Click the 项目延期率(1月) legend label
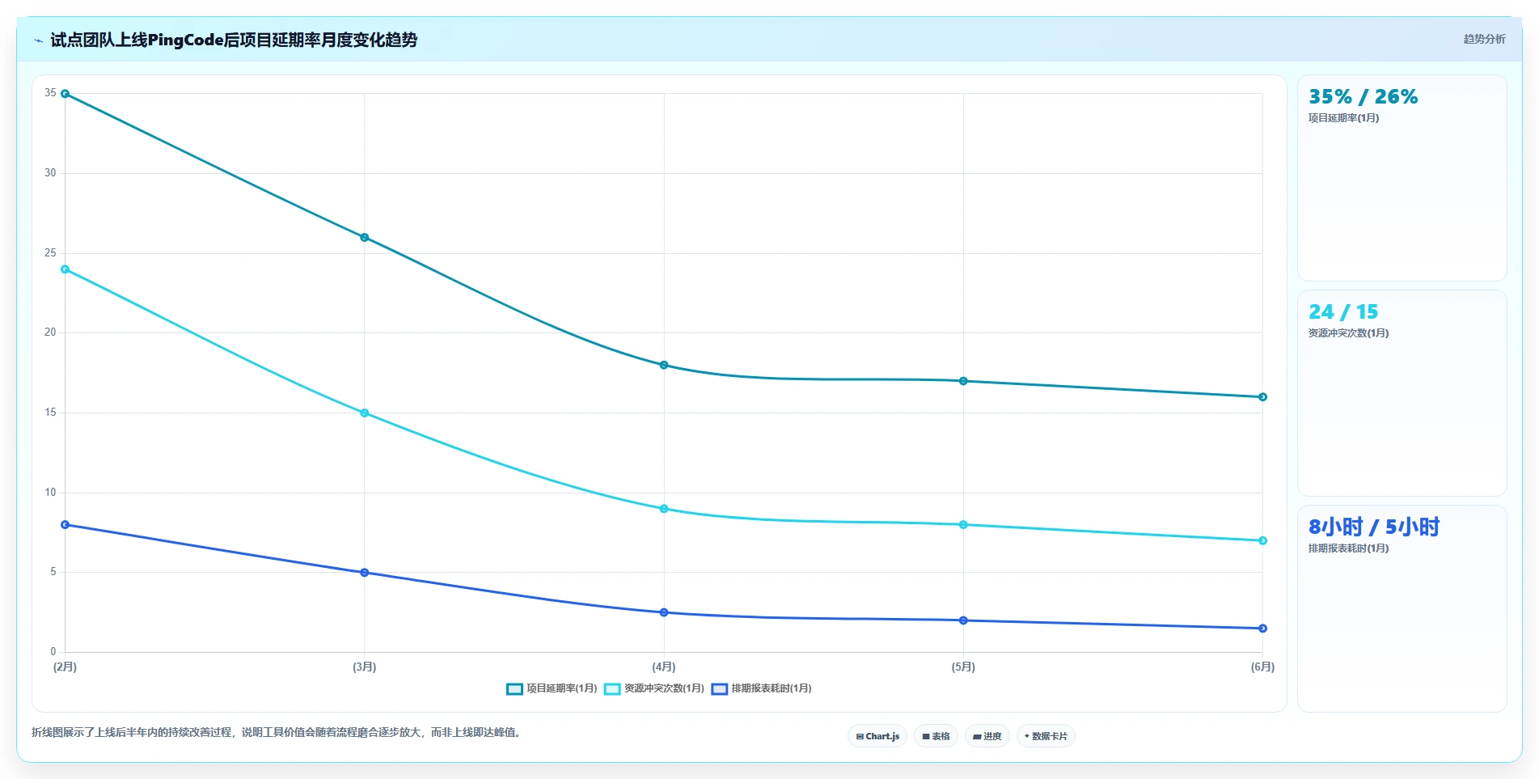 coord(562,688)
